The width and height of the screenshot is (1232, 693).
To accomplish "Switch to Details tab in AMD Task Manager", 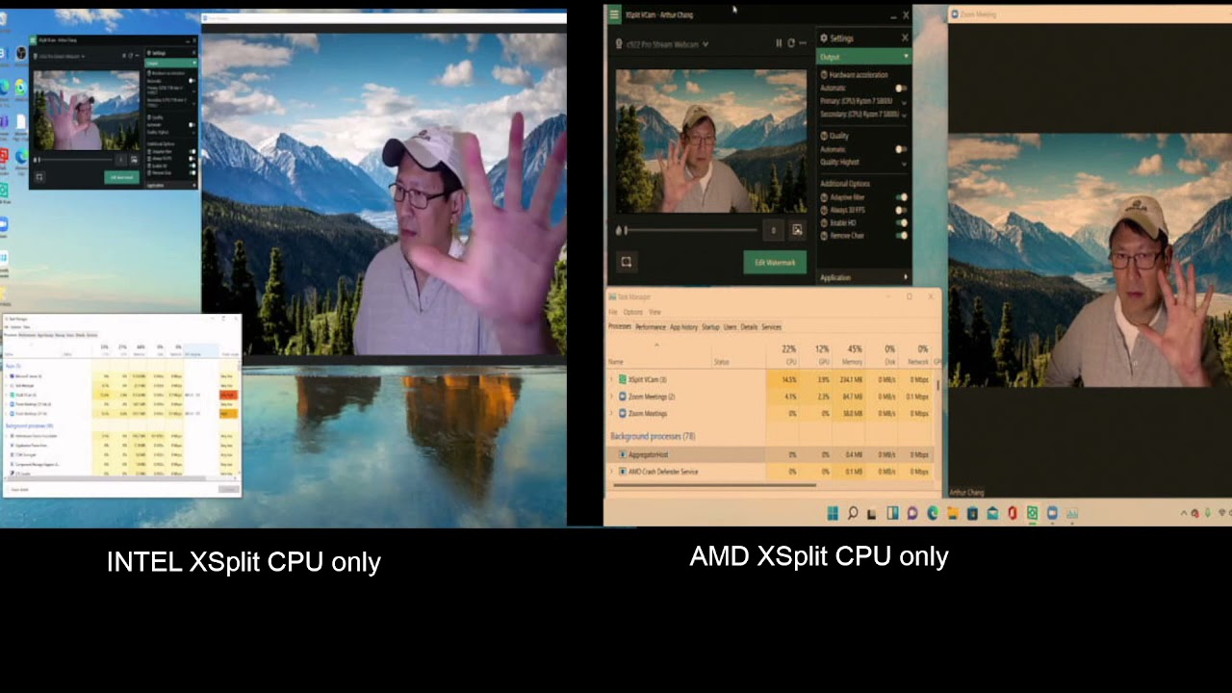I will (749, 327).
